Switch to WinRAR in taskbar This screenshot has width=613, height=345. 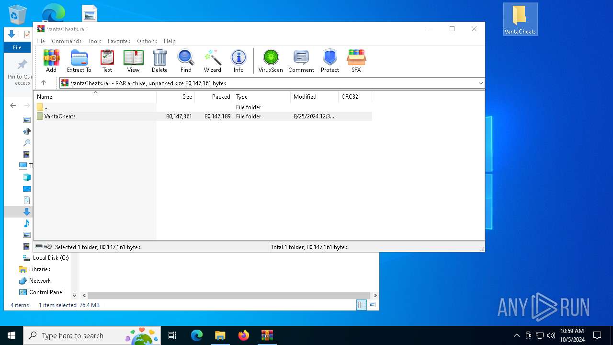(x=267, y=335)
